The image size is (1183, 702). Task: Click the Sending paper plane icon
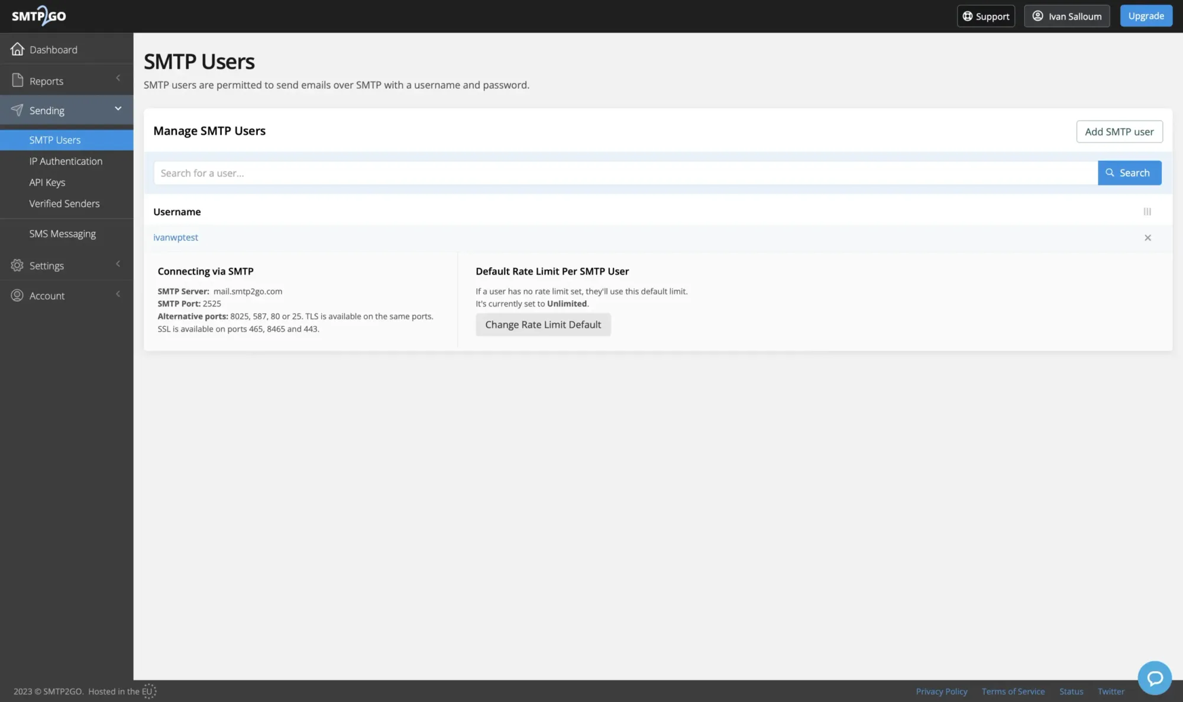(x=17, y=110)
